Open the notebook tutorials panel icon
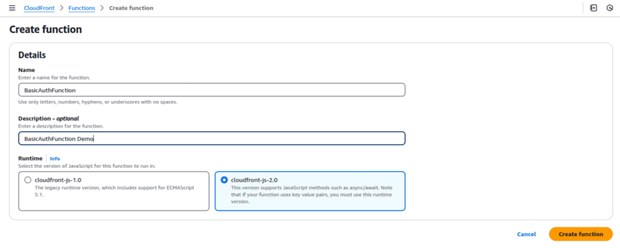 [x=593, y=8]
